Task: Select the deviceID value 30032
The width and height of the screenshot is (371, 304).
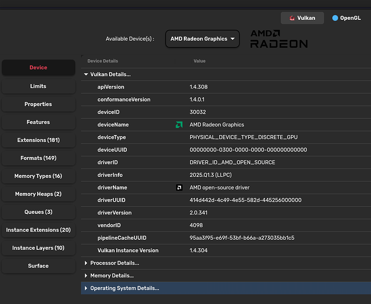Action: tap(198, 112)
